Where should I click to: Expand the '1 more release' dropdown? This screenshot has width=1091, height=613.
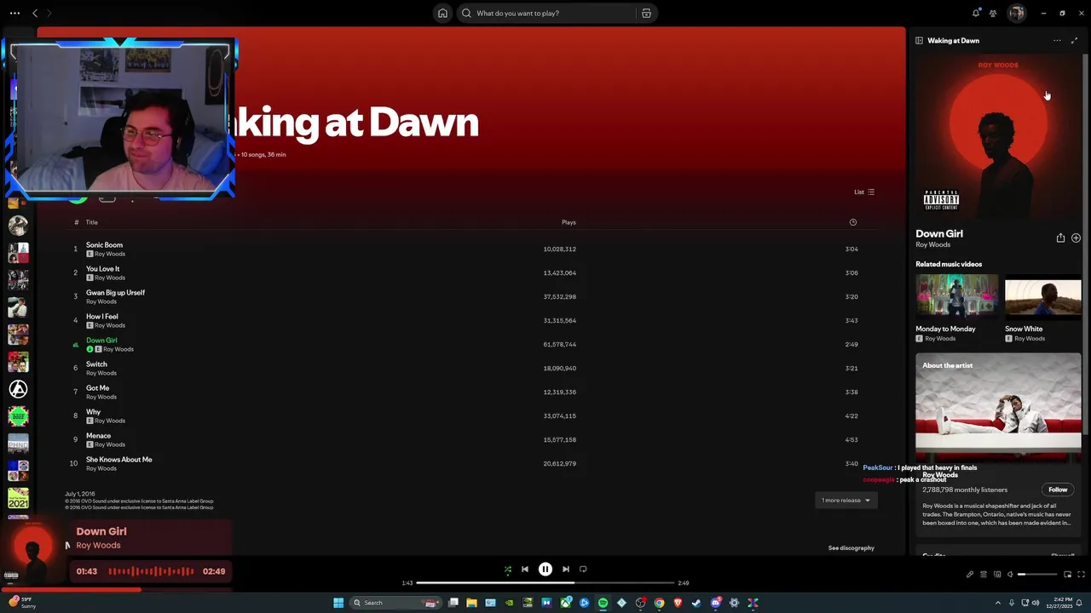point(846,501)
